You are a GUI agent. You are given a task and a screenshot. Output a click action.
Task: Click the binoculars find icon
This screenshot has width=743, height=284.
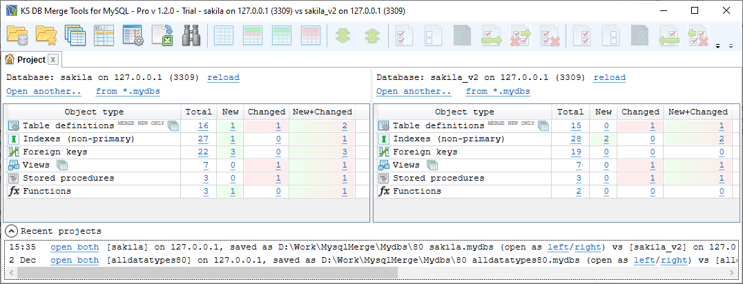(192, 35)
